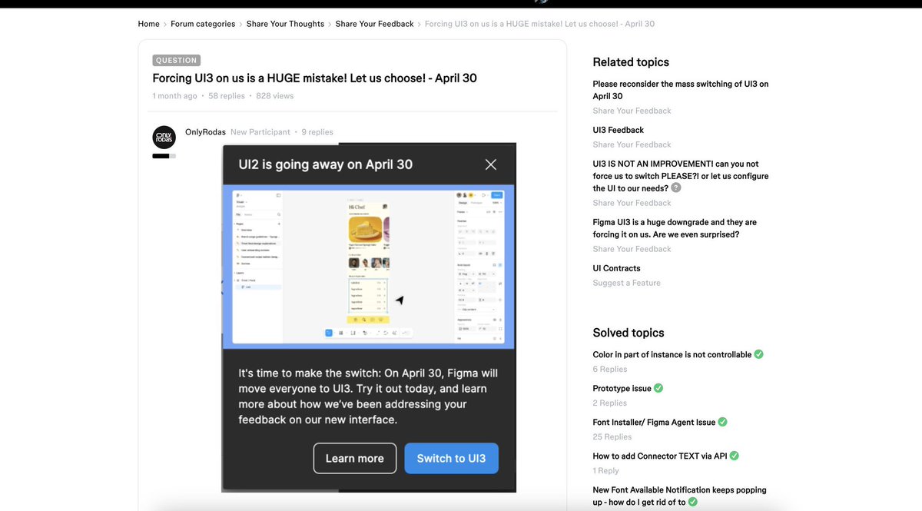
Task: Click the 'New Participant' rank label
Action: [x=260, y=132]
